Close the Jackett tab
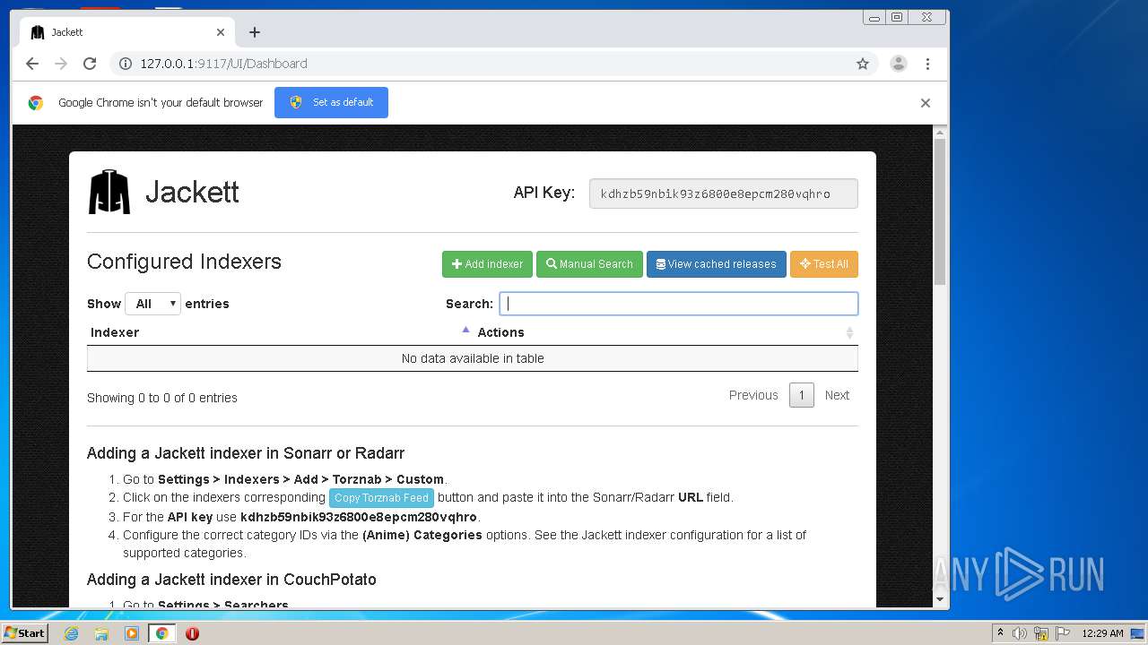1148x645 pixels. (221, 32)
